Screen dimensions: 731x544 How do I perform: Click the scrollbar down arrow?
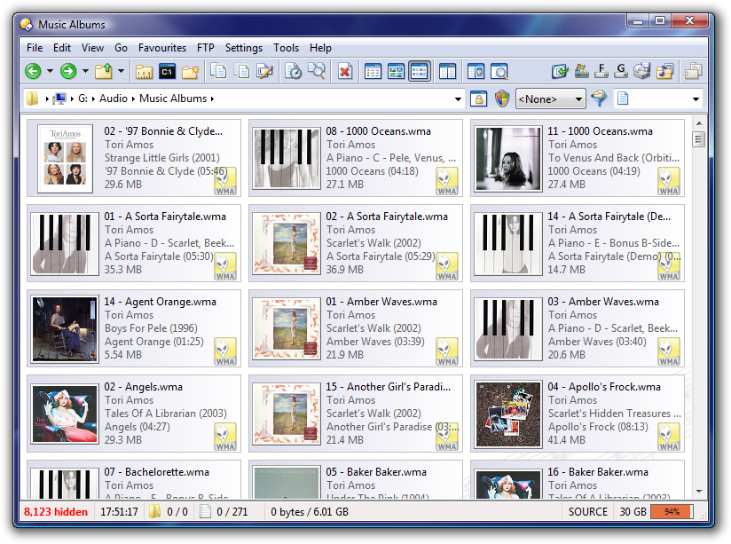tap(699, 492)
